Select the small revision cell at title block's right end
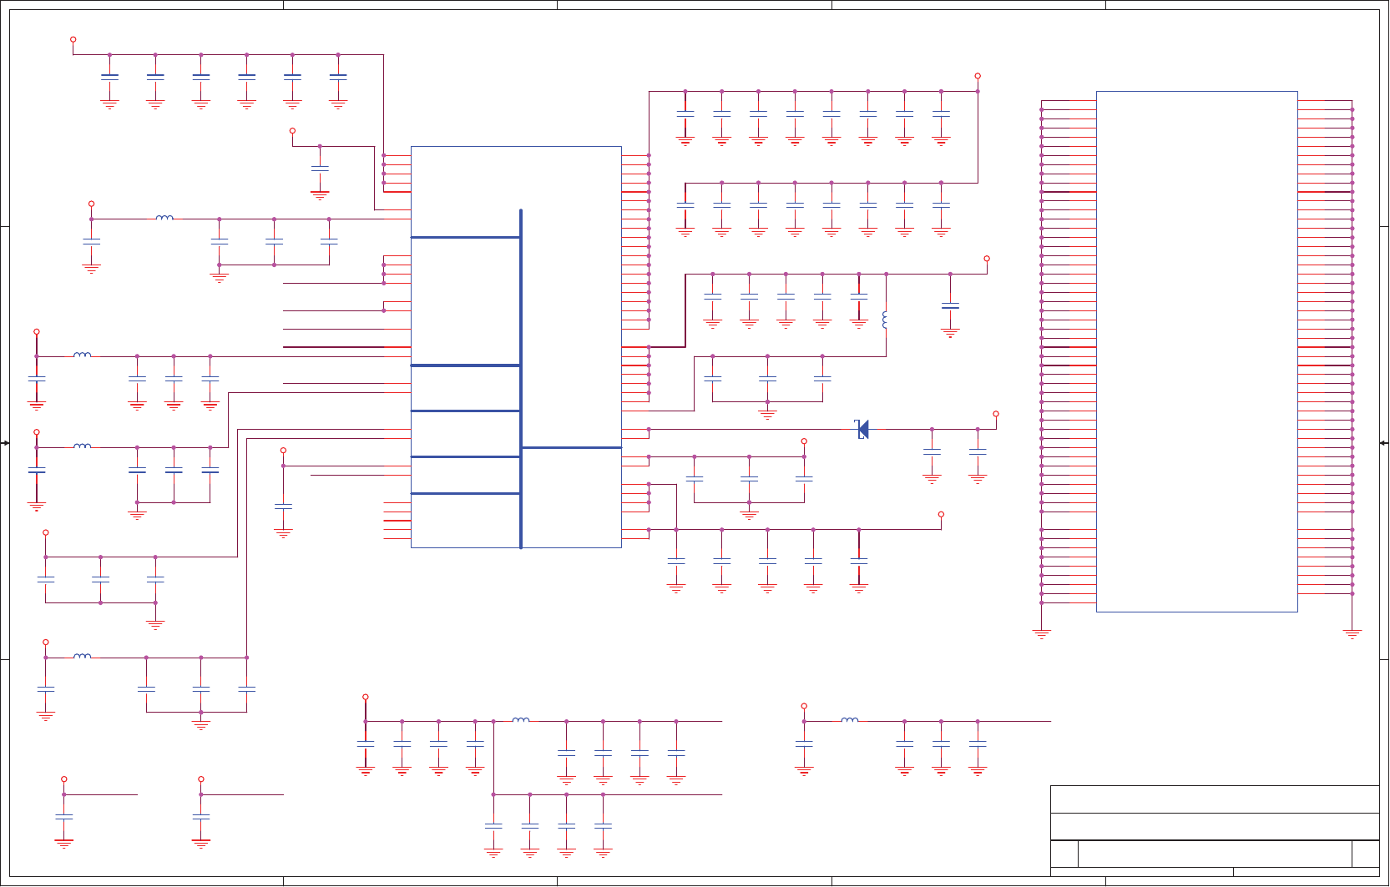The height and width of the screenshot is (887, 1390). [1366, 854]
